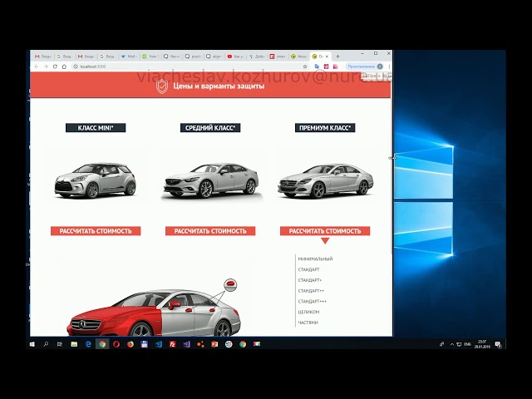Click the shield icon in the header

point(162,86)
